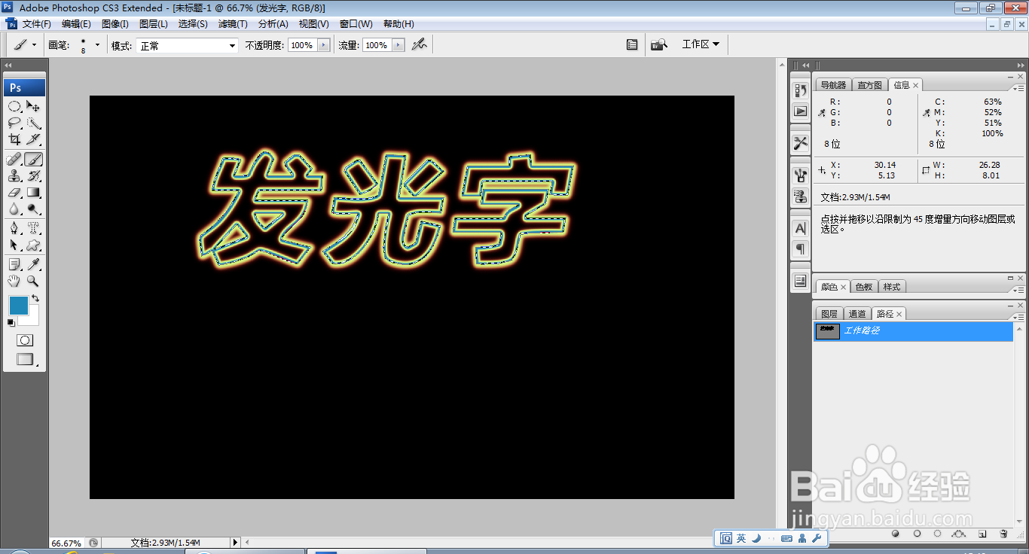Select the Notes tool

(14, 264)
